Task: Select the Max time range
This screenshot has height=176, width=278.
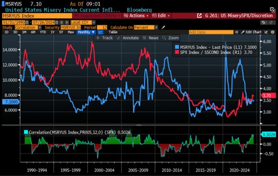Action: coord(71,32)
